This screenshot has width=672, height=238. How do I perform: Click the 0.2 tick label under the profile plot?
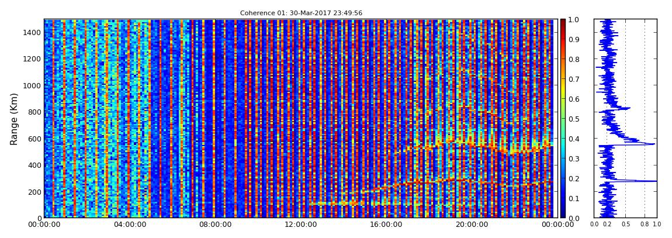point(607,224)
